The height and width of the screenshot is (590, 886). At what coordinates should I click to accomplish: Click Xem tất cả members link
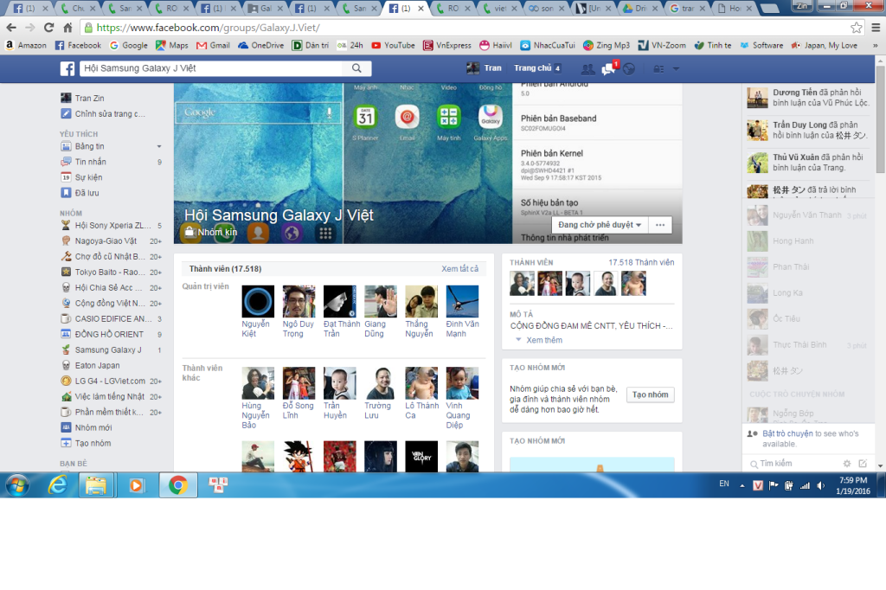click(460, 269)
